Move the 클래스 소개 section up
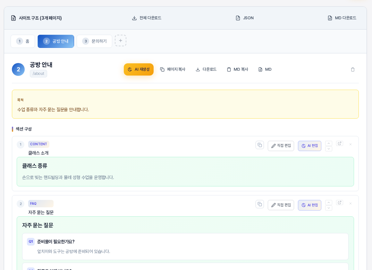 coord(329,143)
